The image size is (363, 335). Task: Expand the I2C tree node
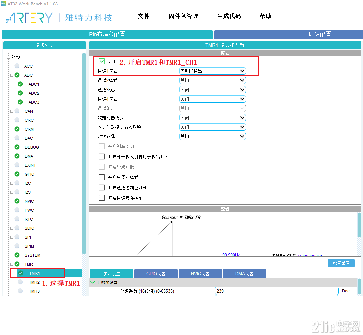pyautogui.click(x=12, y=183)
